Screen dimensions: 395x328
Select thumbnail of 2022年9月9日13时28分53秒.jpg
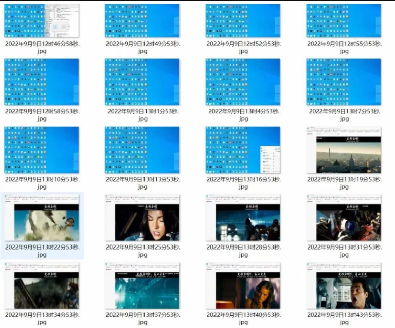tap(243, 218)
